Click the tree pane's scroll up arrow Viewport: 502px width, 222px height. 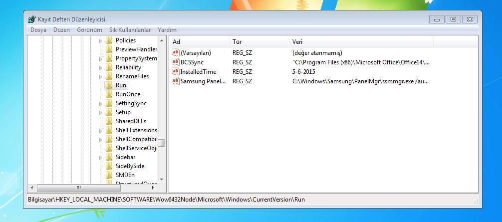click(162, 40)
